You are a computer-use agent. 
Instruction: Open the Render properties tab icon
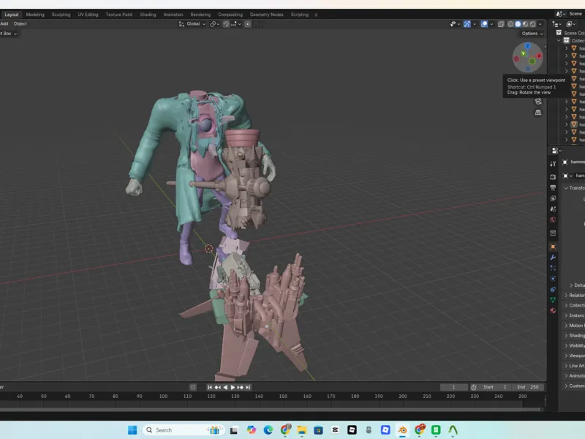point(553,176)
